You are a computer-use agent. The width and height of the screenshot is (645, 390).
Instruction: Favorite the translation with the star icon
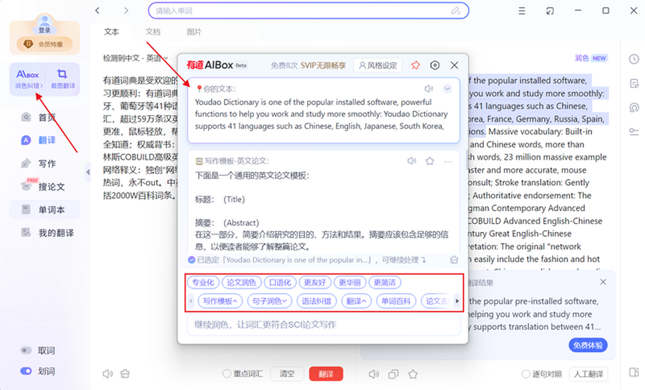(x=413, y=374)
